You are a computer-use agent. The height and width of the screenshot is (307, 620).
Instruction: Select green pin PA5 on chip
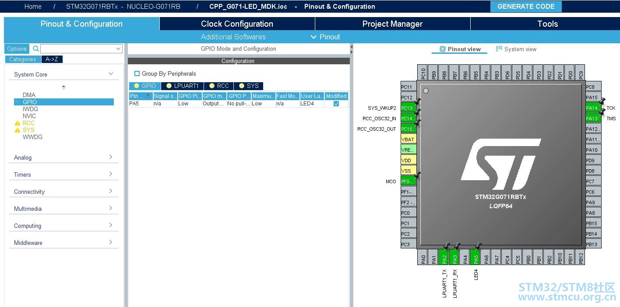[x=476, y=257]
